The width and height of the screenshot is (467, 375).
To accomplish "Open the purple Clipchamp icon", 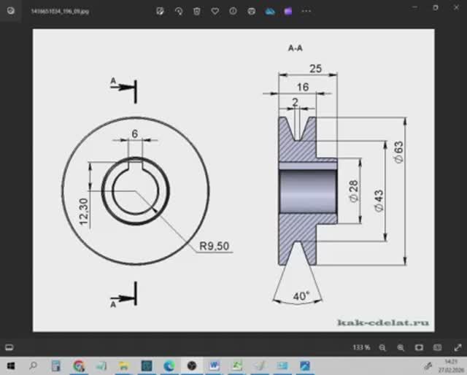I will pyautogui.click(x=288, y=12).
